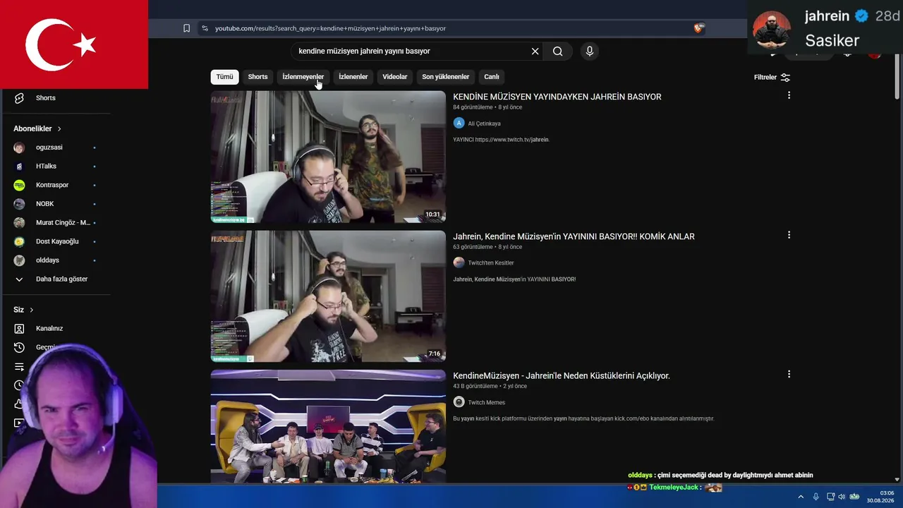The width and height of the screenshot is (903, 508).
Task: Open the Twitch Memes channel name
Action: pyautogui.click(x=487, y=402)
